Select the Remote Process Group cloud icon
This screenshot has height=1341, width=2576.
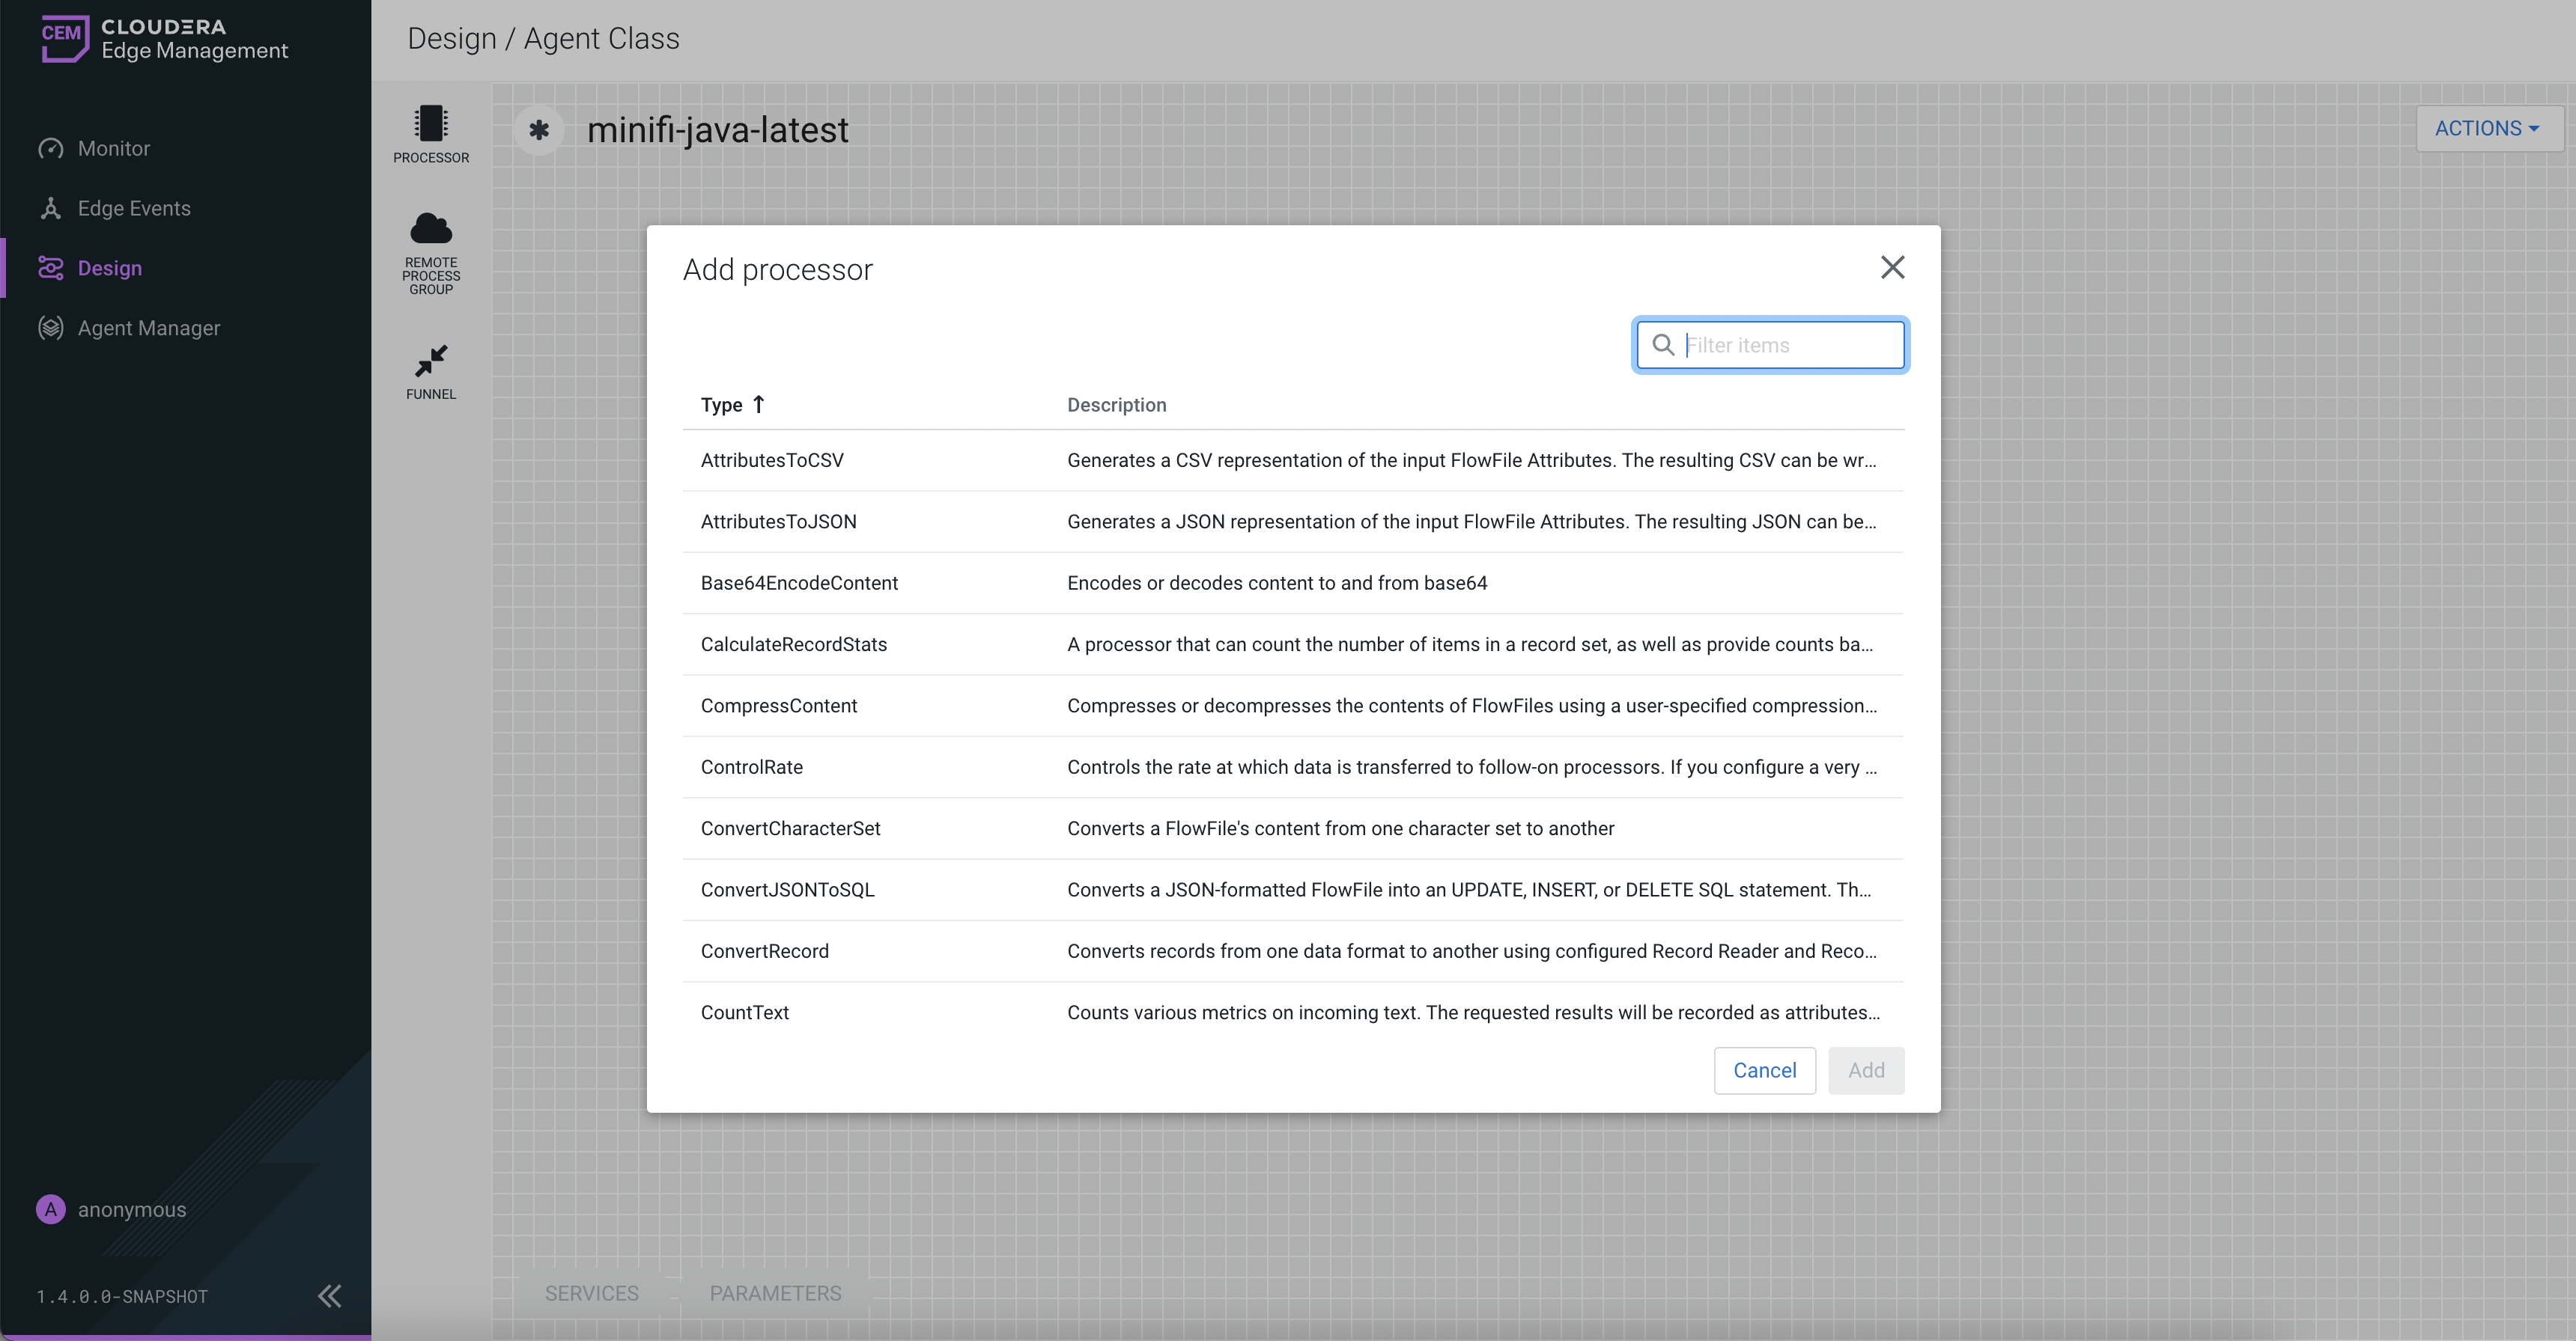431,229
